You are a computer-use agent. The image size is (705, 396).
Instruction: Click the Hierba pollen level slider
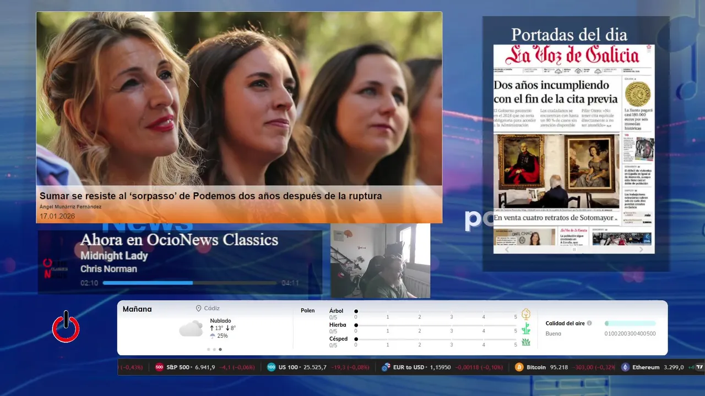[436, 326]
